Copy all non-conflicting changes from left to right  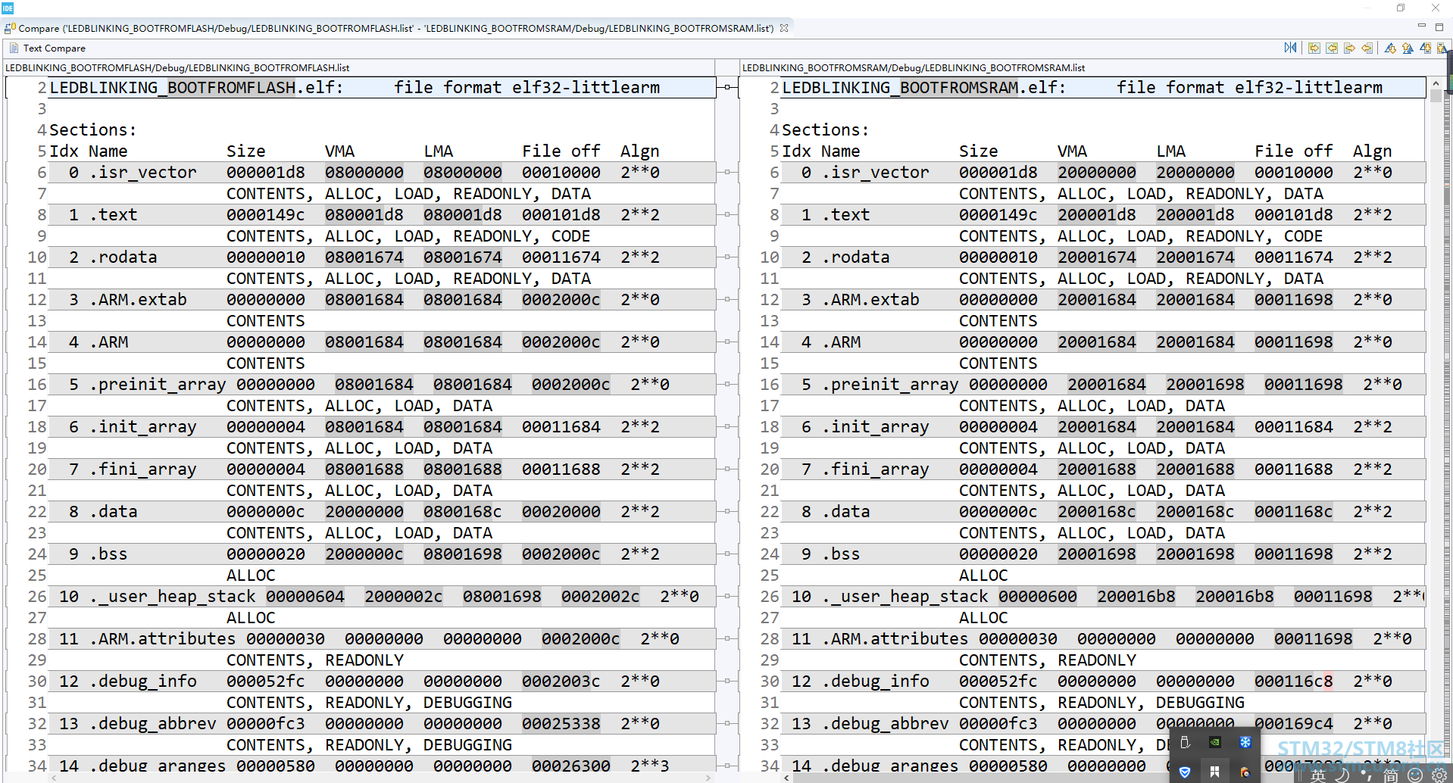[1314, 48]
